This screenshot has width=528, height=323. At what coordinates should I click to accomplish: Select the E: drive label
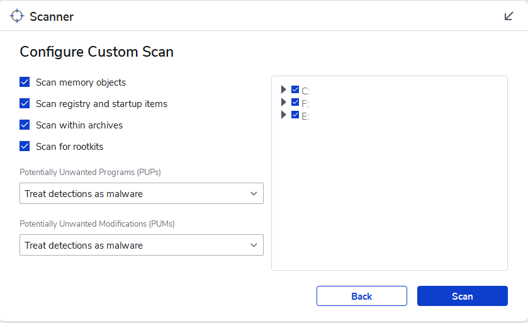[x=305, y=116]
